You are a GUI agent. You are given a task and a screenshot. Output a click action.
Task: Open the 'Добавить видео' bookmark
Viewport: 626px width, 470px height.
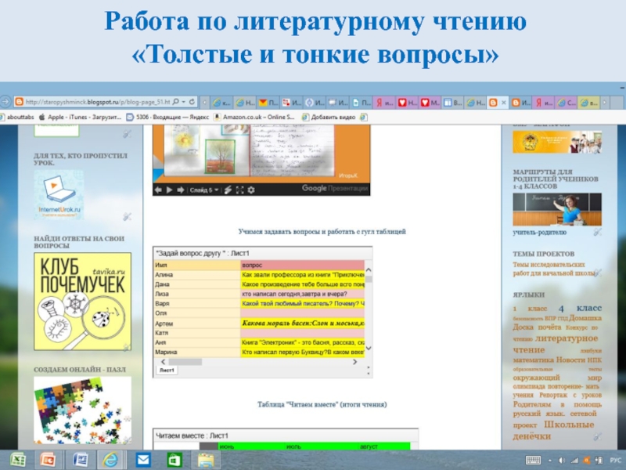coord(329,117)
